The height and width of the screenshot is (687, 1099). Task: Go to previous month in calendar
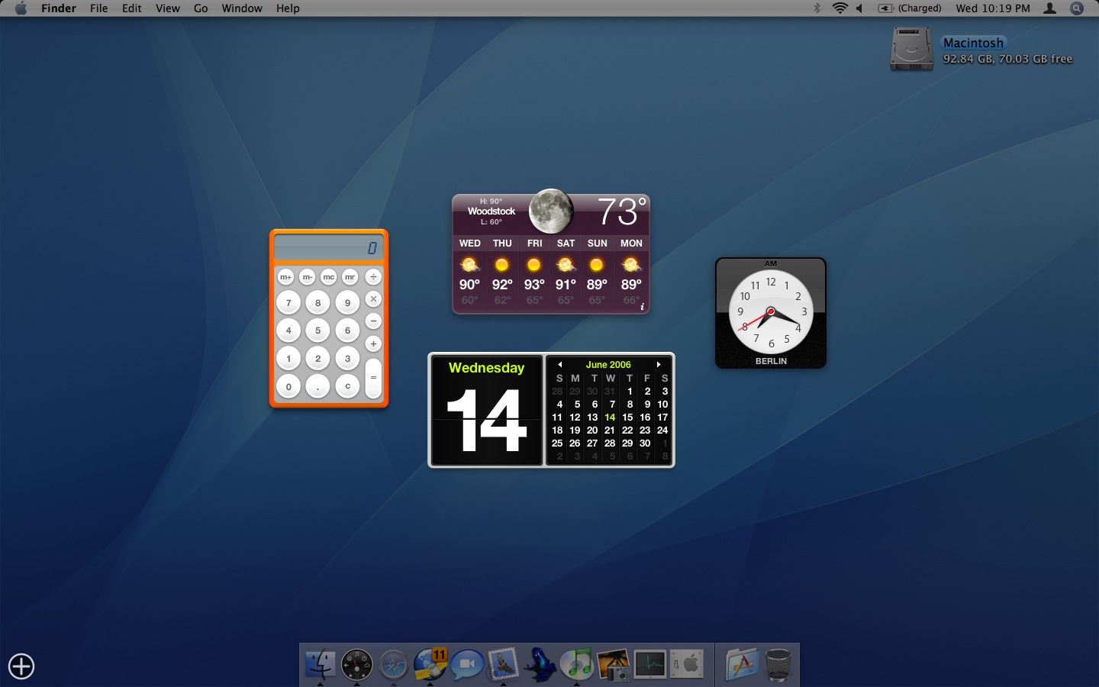tap(560, 365)
